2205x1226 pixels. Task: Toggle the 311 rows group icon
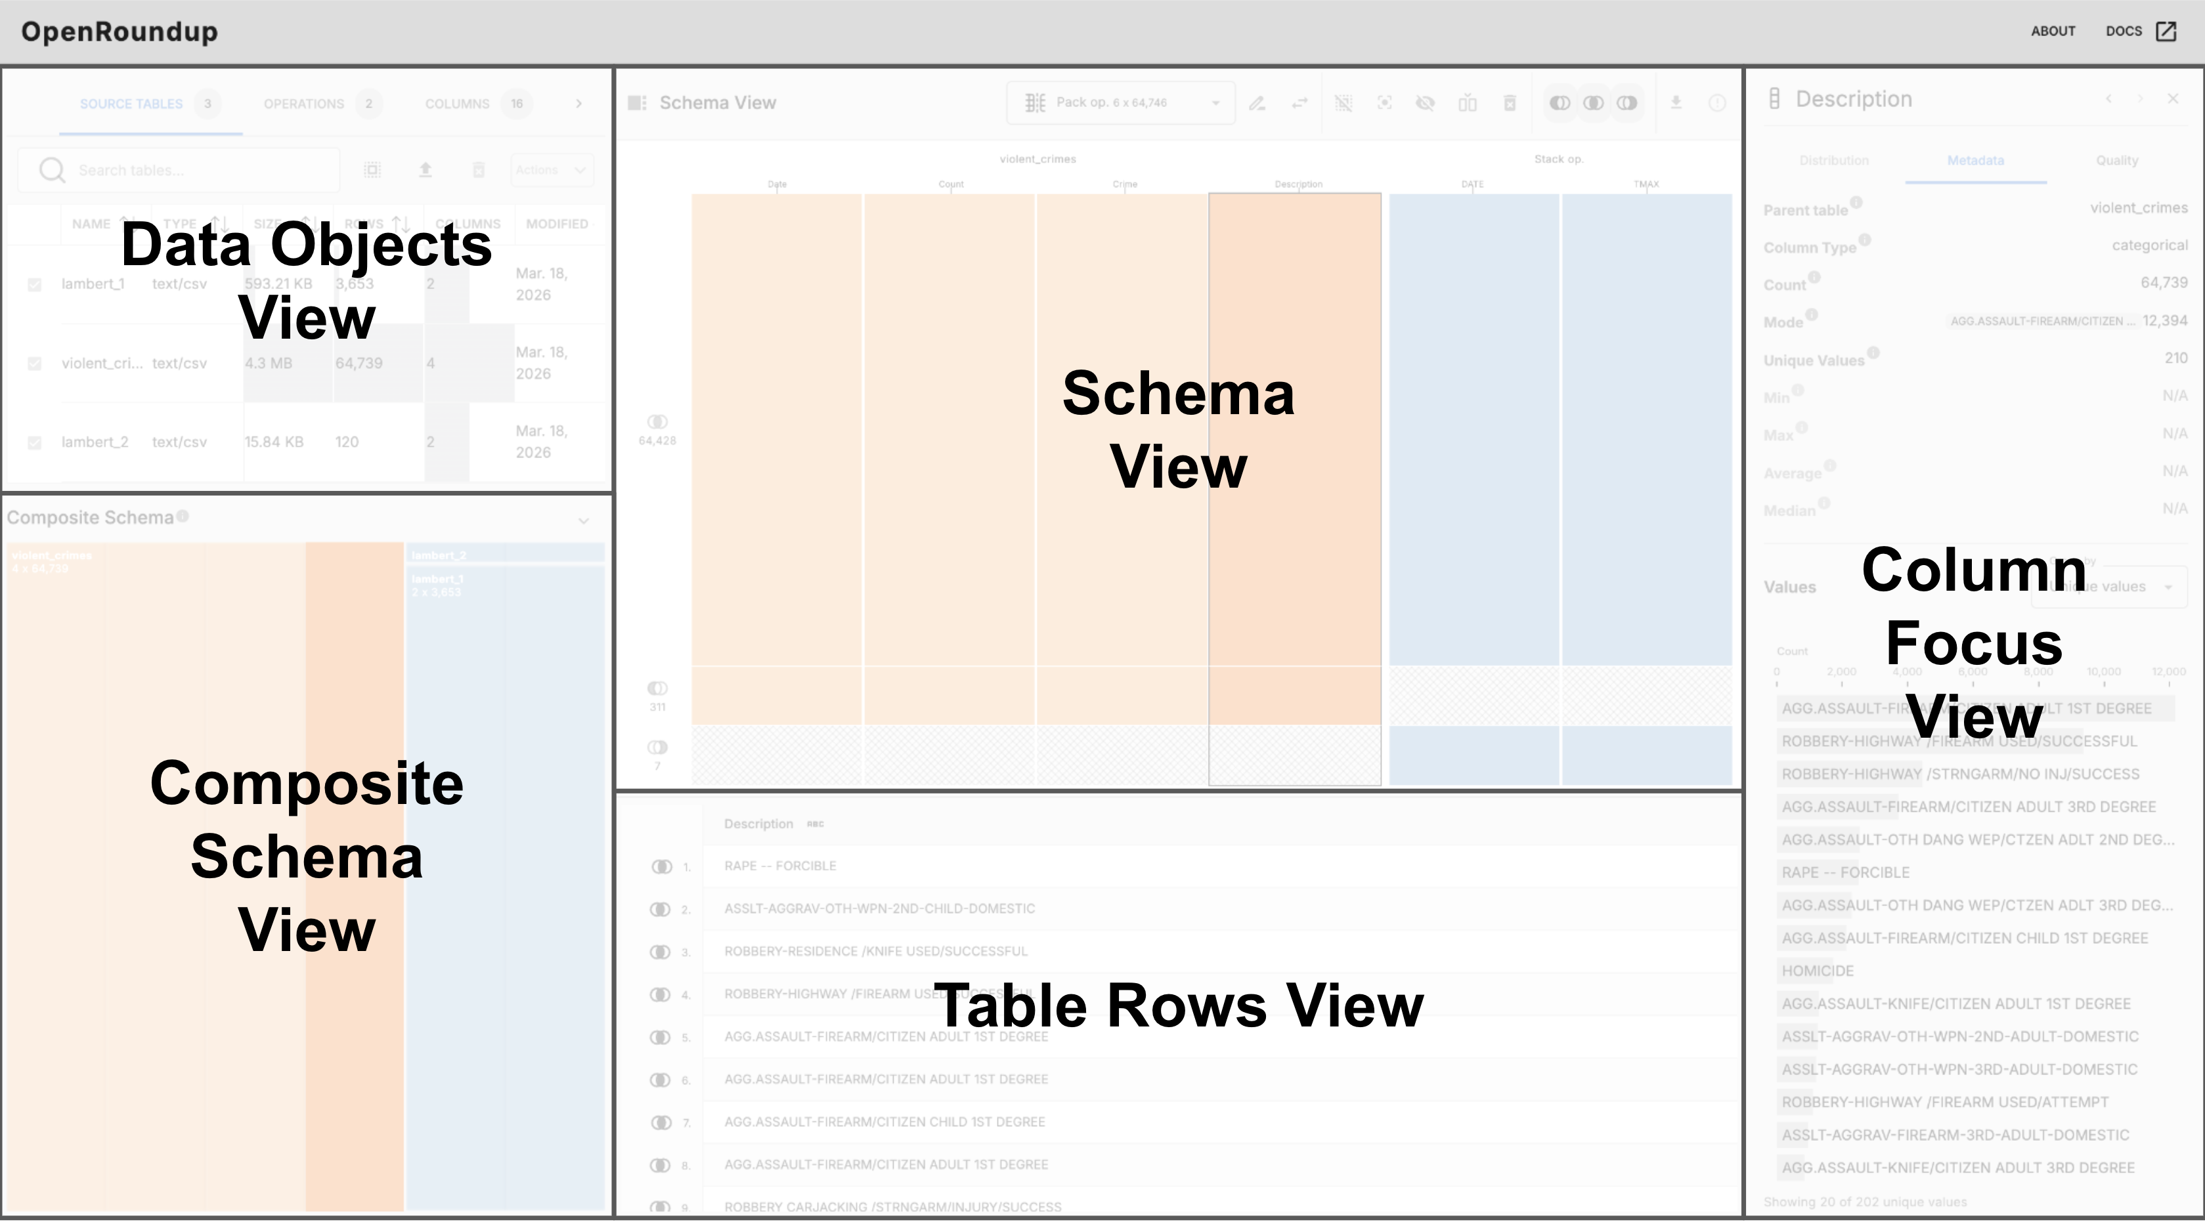(657, 688)
